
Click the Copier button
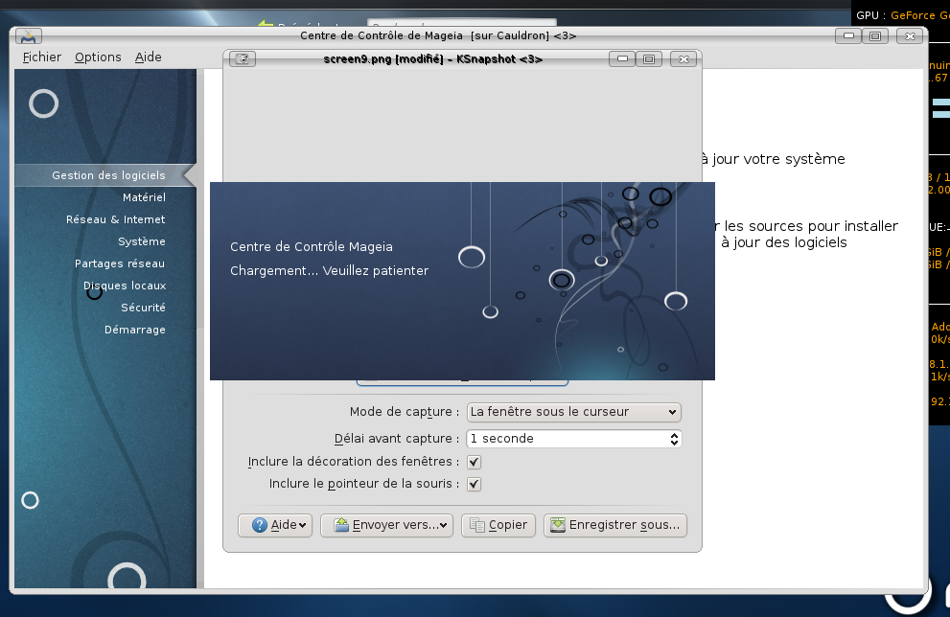(498, 525)
